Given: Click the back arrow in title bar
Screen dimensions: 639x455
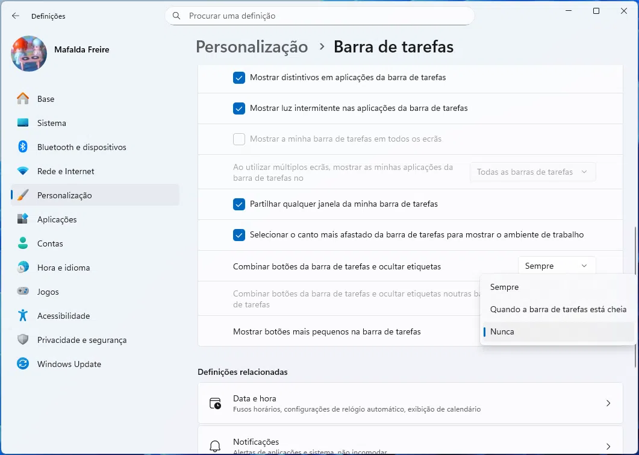Looking at the screenshot, I should point(16,16).
